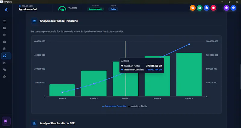Click the Année 2 green bar
This screenshot has height=128, width=241.
pyautogui.click(x=94, y=84)
